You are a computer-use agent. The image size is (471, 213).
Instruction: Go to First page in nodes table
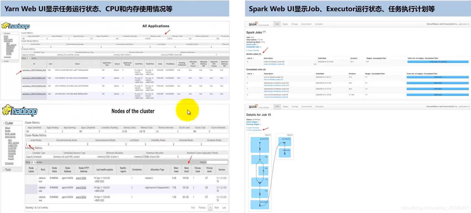pos(193,207)
